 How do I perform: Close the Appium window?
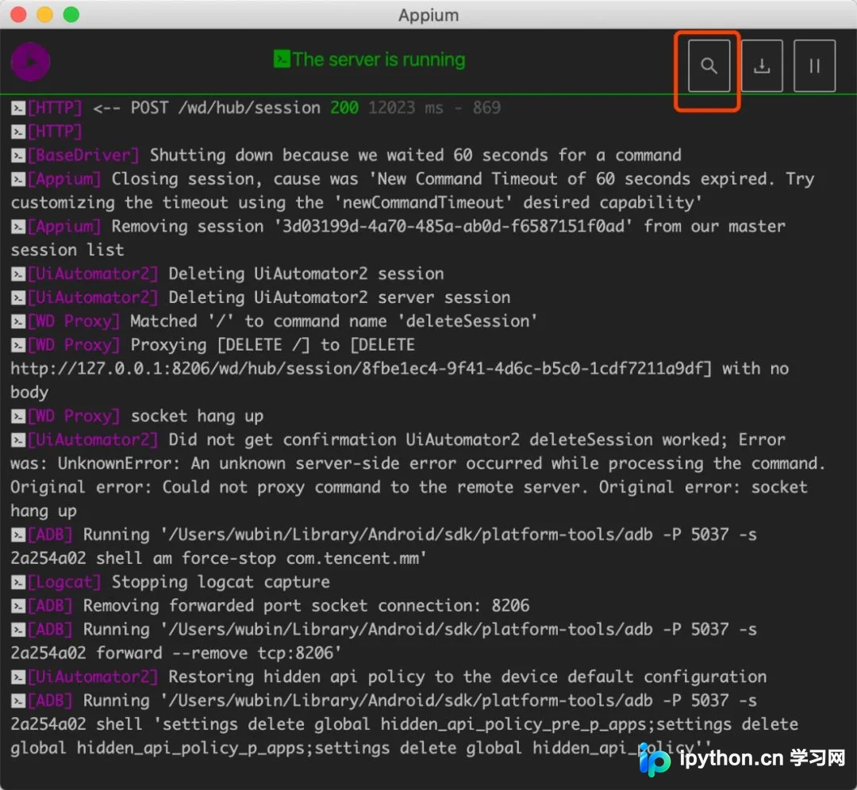(18, 15)
